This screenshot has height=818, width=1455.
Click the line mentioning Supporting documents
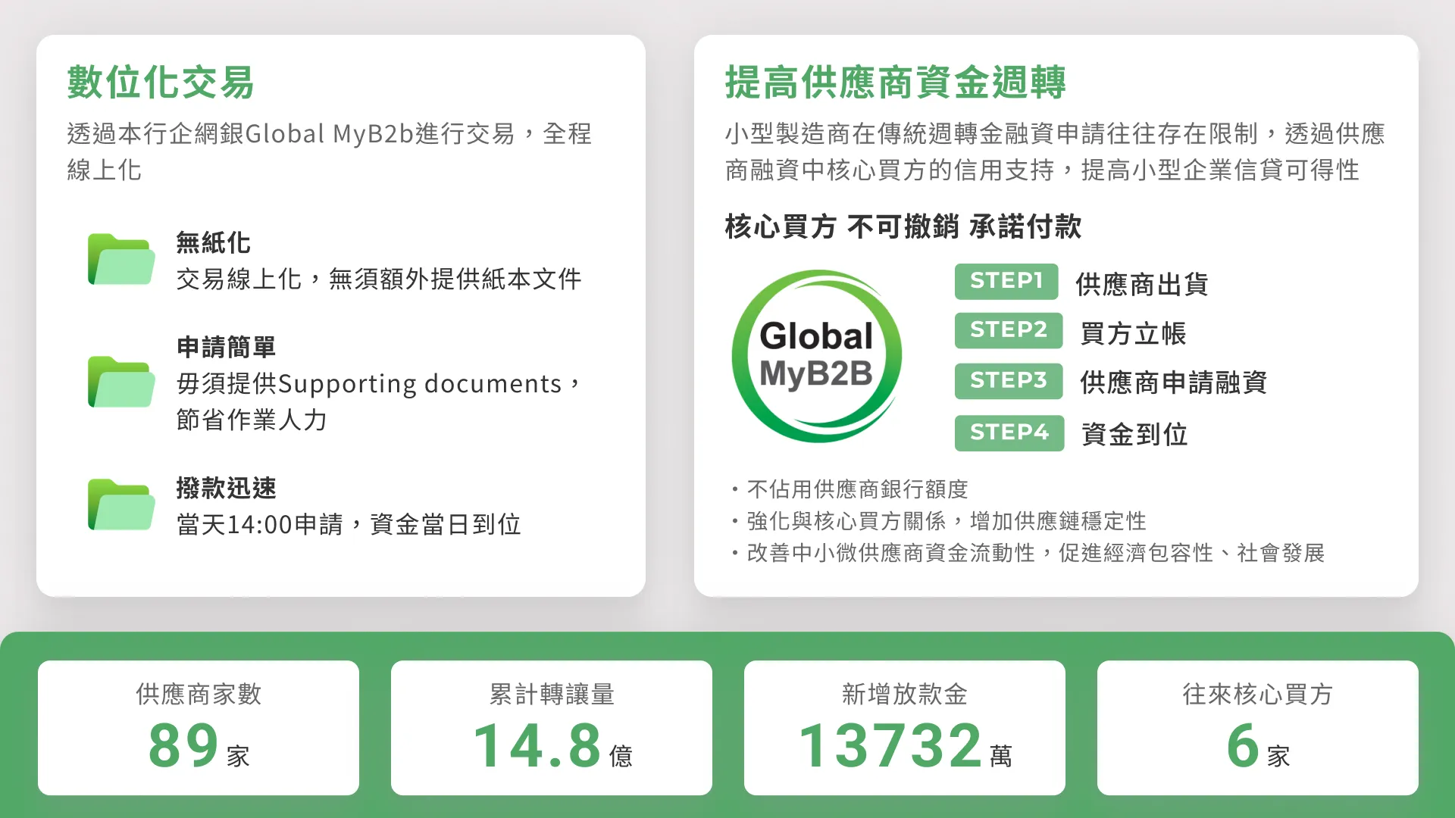[379, 384]
